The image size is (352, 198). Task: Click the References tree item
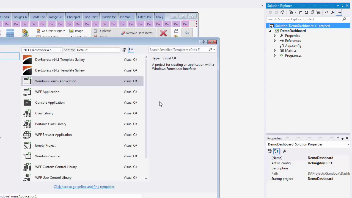click(x=293, y=41)
